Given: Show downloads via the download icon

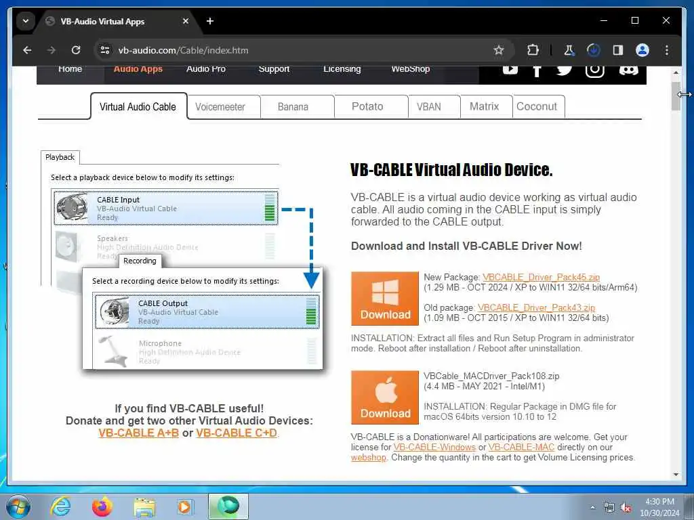Looking at the screenshot, I should [x=593, y=50].
